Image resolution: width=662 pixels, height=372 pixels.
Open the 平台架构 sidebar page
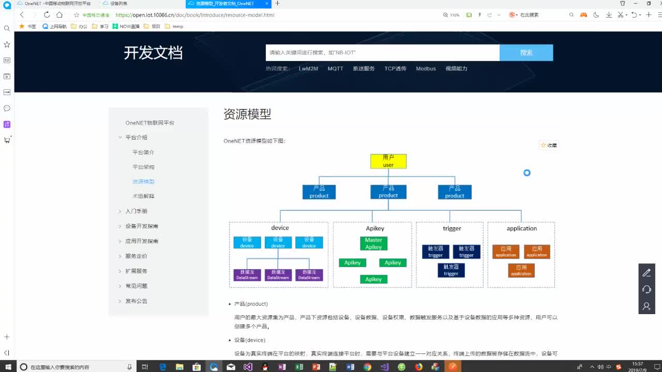tap(143, 167)
